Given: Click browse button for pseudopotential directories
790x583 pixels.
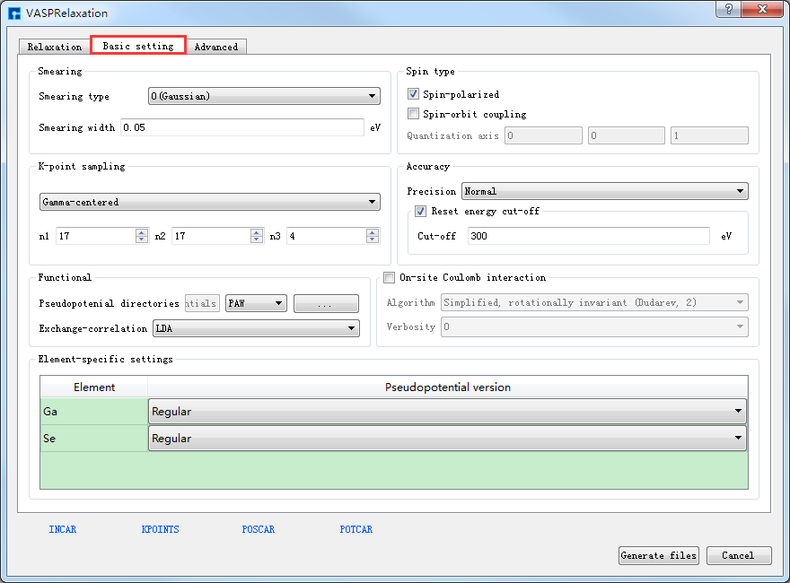Looking at the screenshot, I should [x=325, y=304].
